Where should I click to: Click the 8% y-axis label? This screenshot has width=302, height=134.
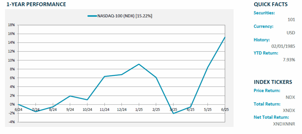point(12,69)
